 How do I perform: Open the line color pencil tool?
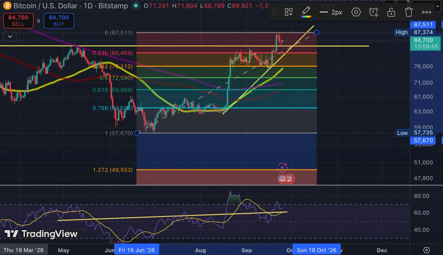tap(306, 12)
